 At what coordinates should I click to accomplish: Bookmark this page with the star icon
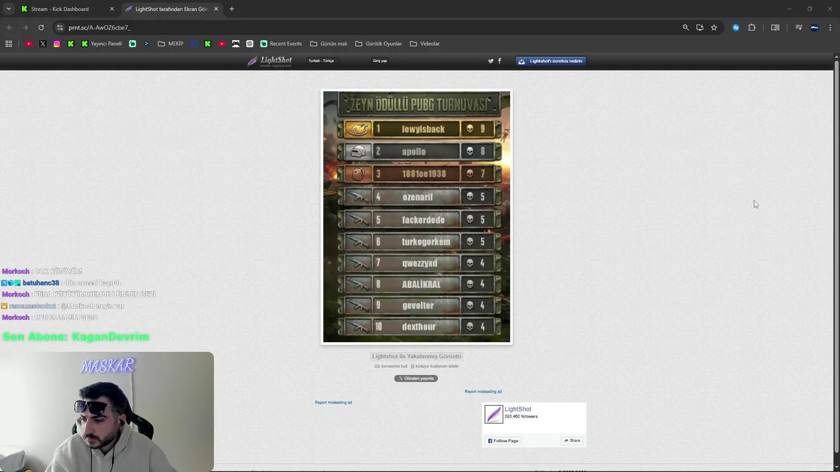pyautogui.click(x=714, y=28)
